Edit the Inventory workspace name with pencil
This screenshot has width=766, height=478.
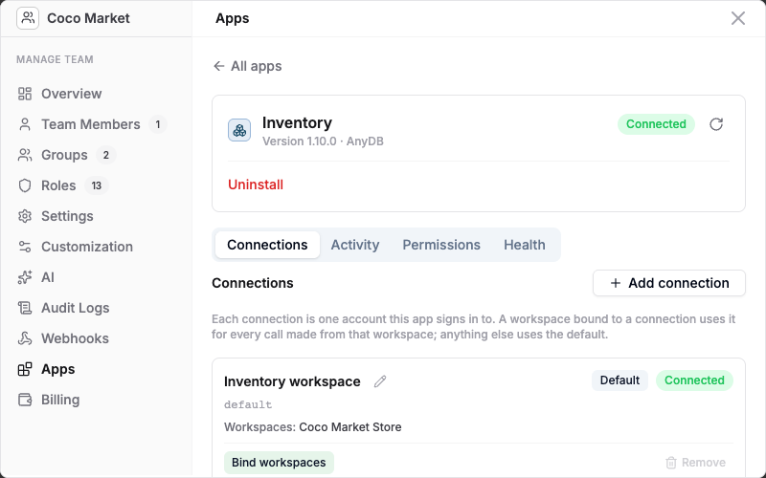(380, 381)
